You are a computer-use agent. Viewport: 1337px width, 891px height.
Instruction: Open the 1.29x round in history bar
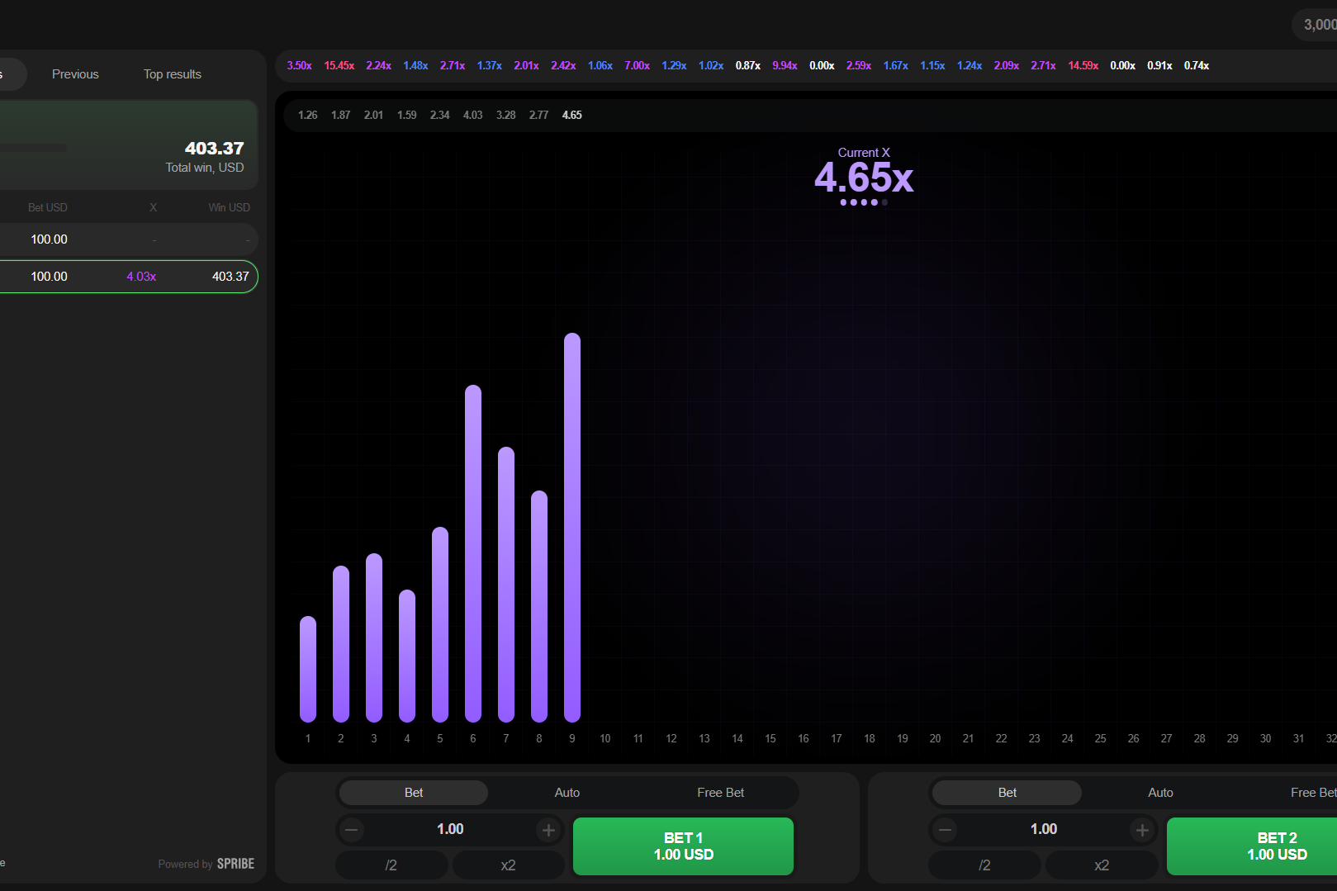674,65
